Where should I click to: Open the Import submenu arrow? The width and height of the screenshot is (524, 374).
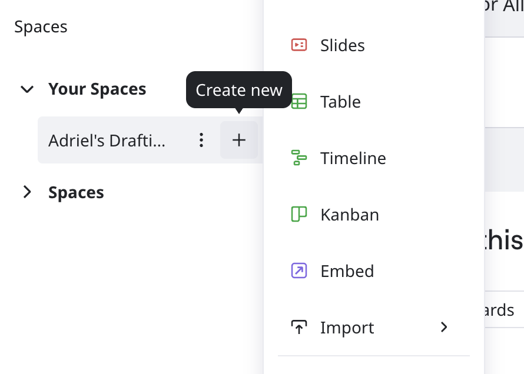tap(444, 327)
